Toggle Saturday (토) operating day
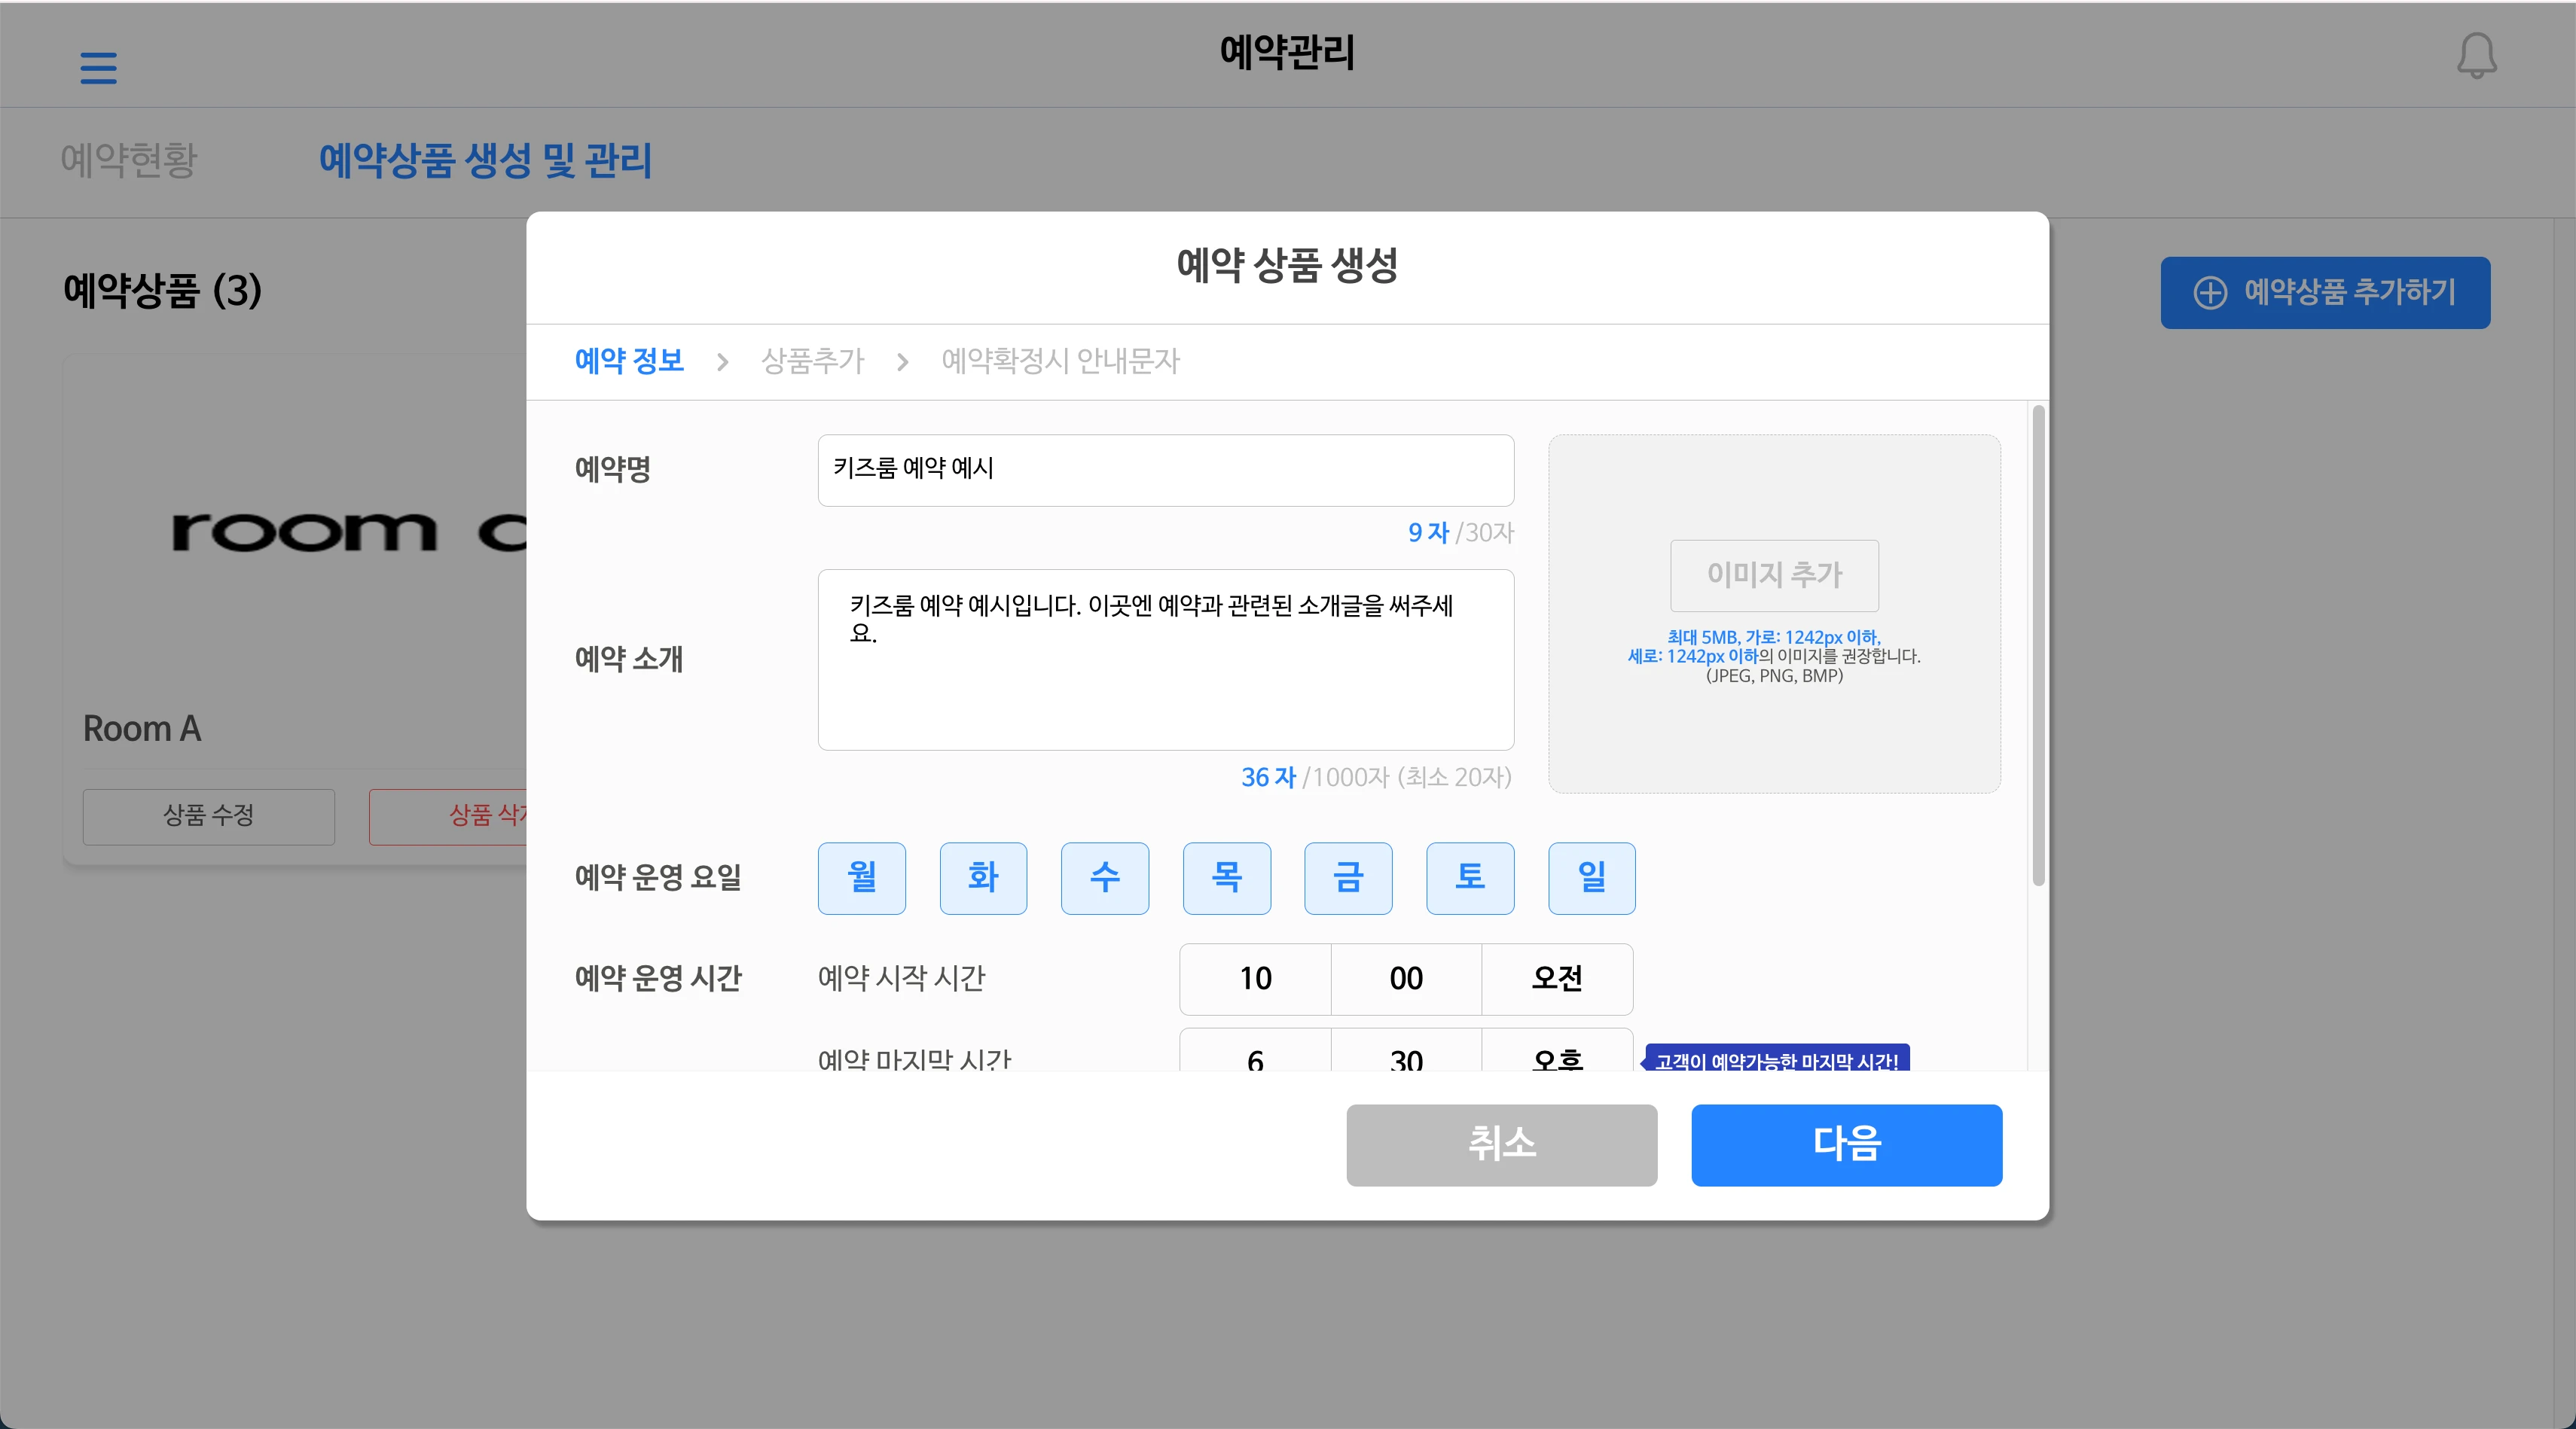Screen dimensions: 2576x1429 [x=1470, y=877]
